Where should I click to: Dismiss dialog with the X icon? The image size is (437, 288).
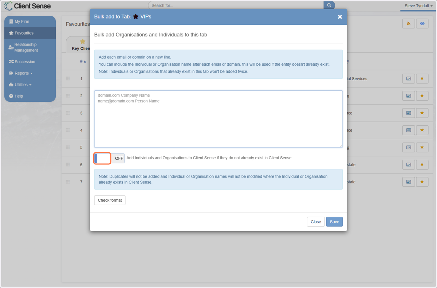(340, 17)
